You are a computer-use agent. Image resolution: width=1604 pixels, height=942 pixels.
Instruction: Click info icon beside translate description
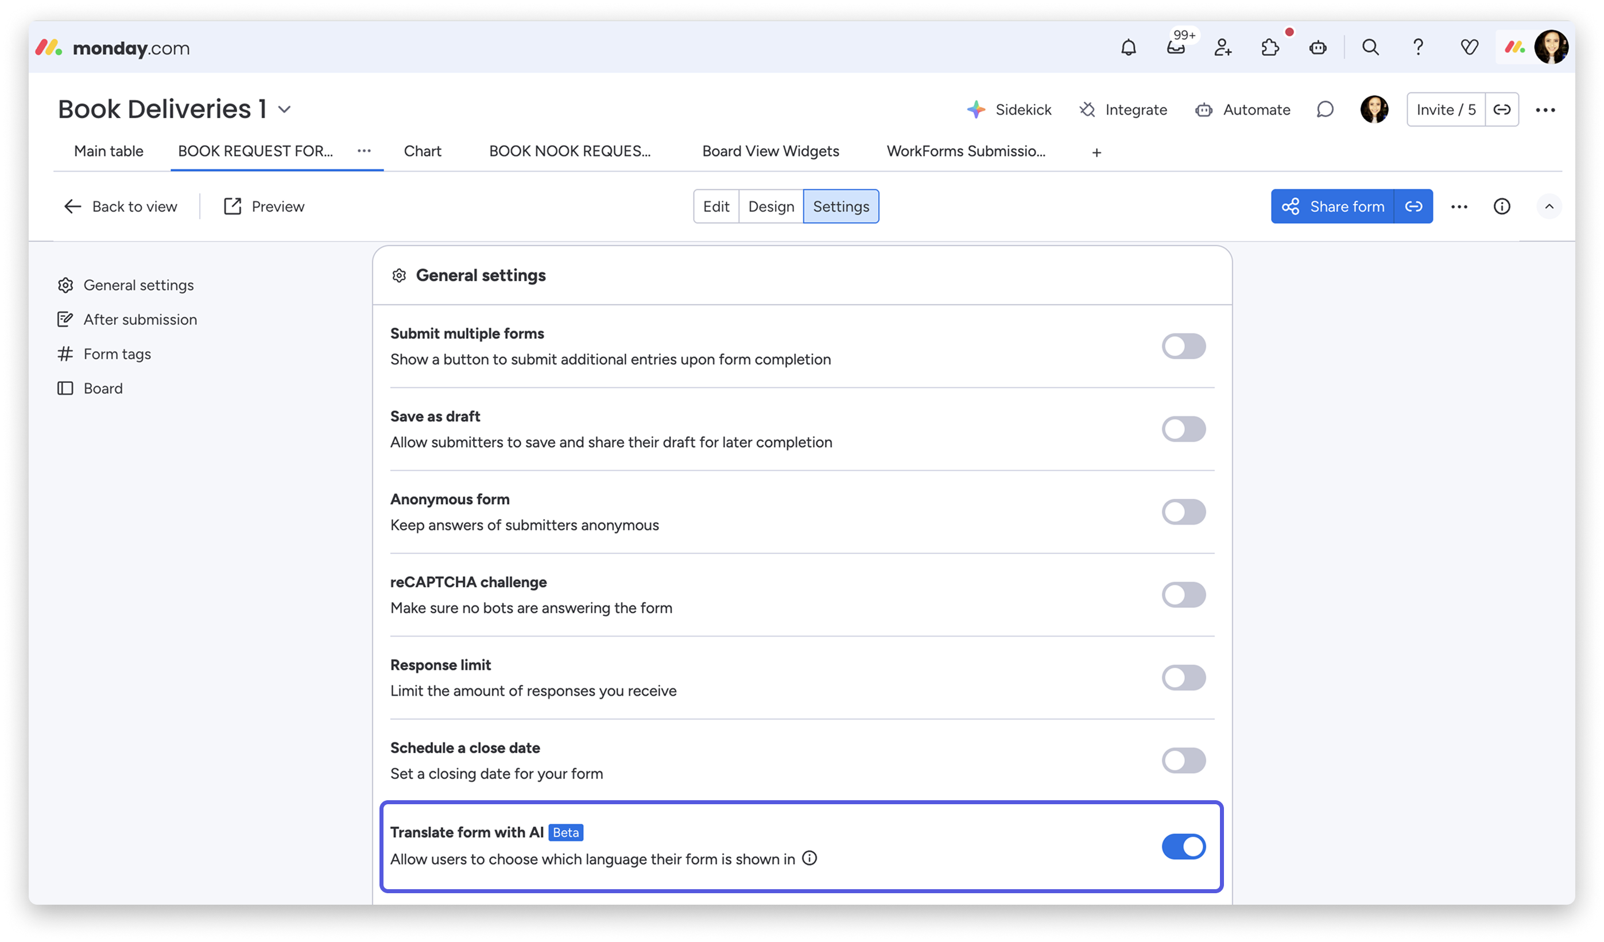pyautogui.click(x=809, y=859)
